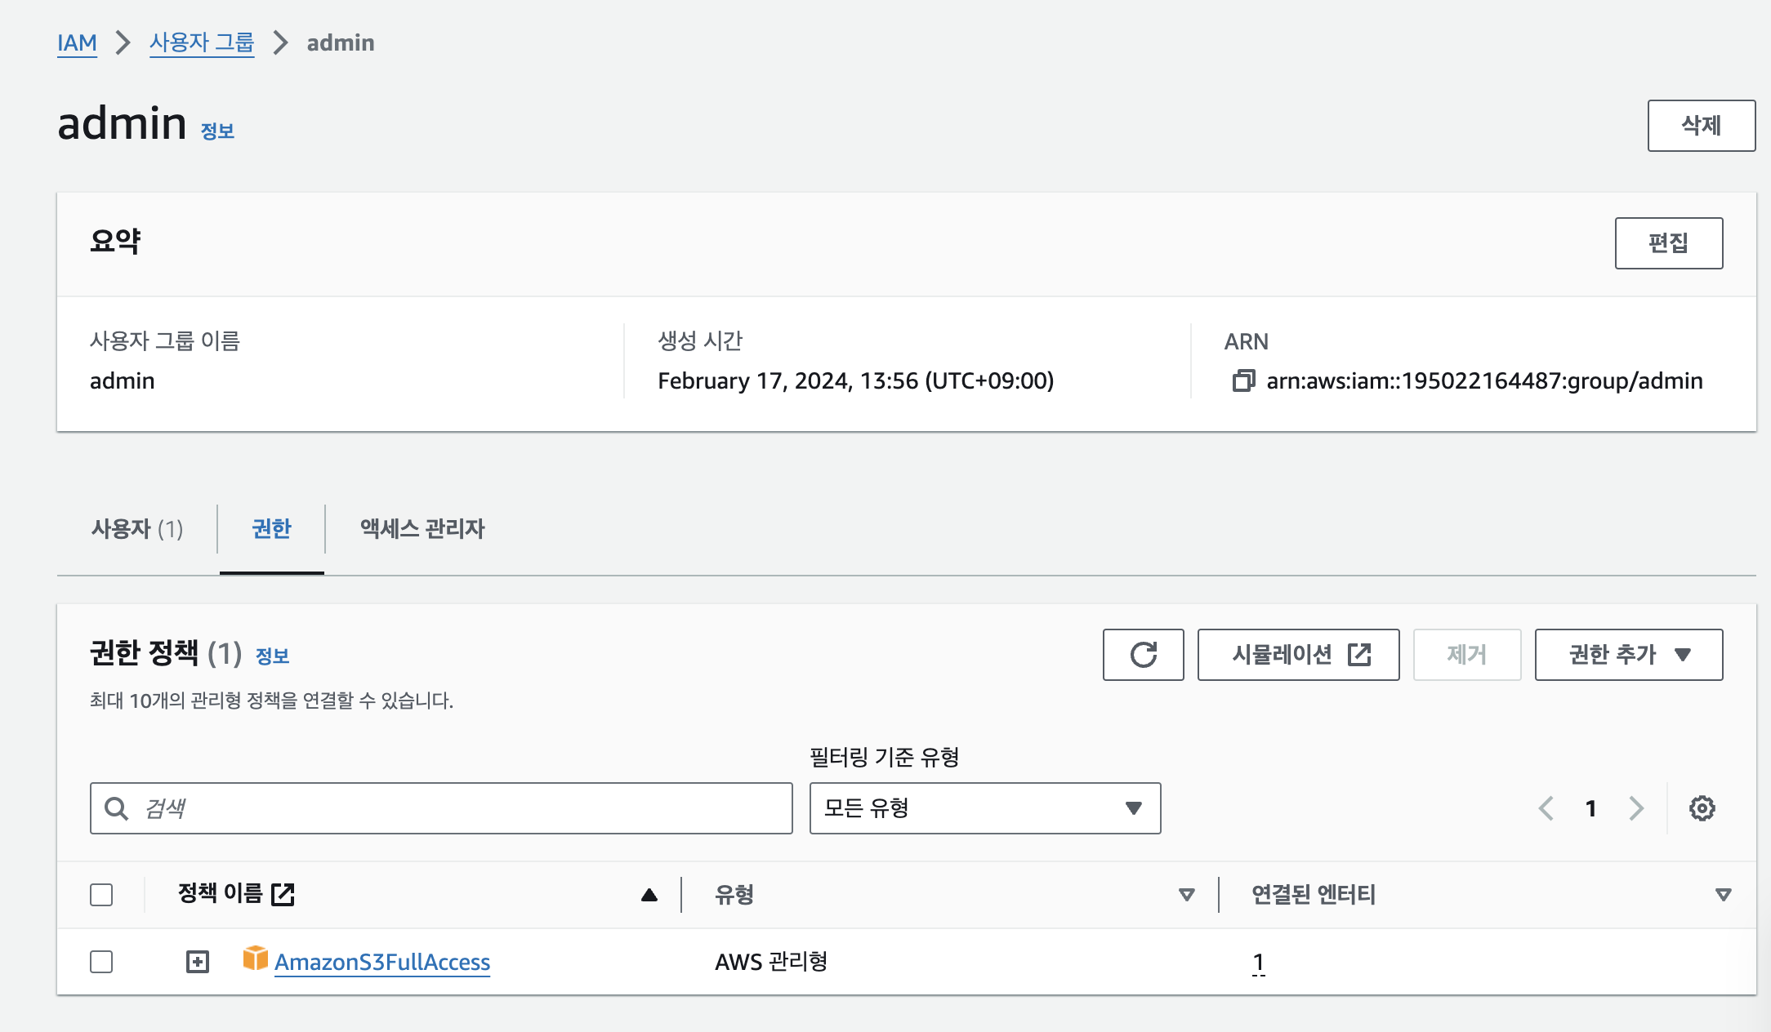Expand the AmazonS3FullAccess policy details
Image resolution: width=1771 pixels, height=1032 pixels.
point(196,961)
